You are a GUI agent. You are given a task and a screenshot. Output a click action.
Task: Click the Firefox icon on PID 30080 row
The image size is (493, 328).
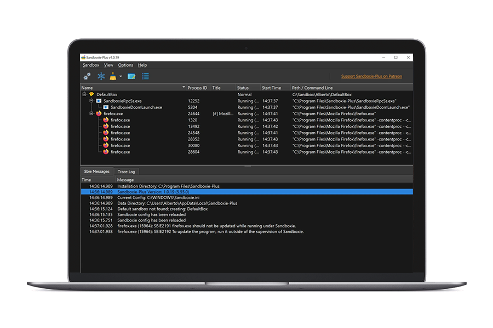pyautogui.click(x=106, y=145)
